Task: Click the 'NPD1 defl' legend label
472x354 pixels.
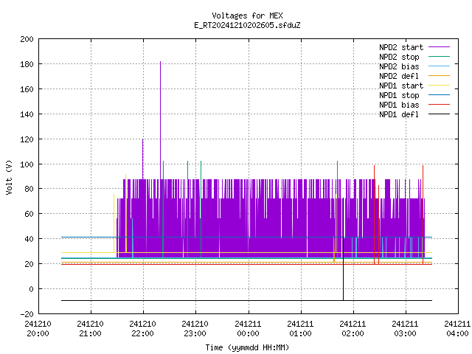Action: 399,115
